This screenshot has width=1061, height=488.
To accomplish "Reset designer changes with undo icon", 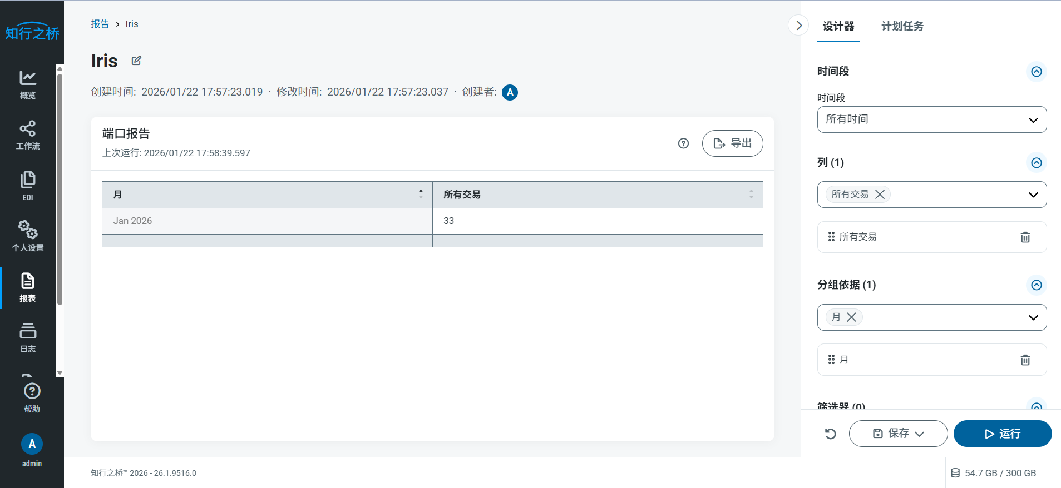I will pos(830,434).
